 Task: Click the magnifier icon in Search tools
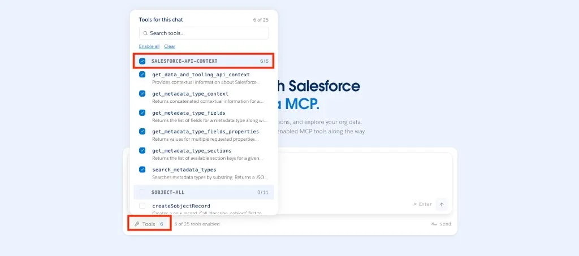pos(145,33)
